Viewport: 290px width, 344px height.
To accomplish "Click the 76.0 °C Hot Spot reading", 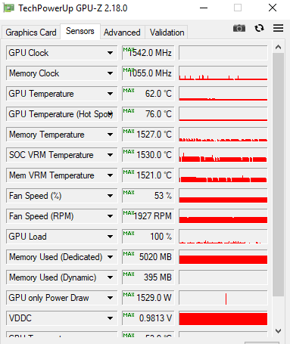I will coord(148,114).
